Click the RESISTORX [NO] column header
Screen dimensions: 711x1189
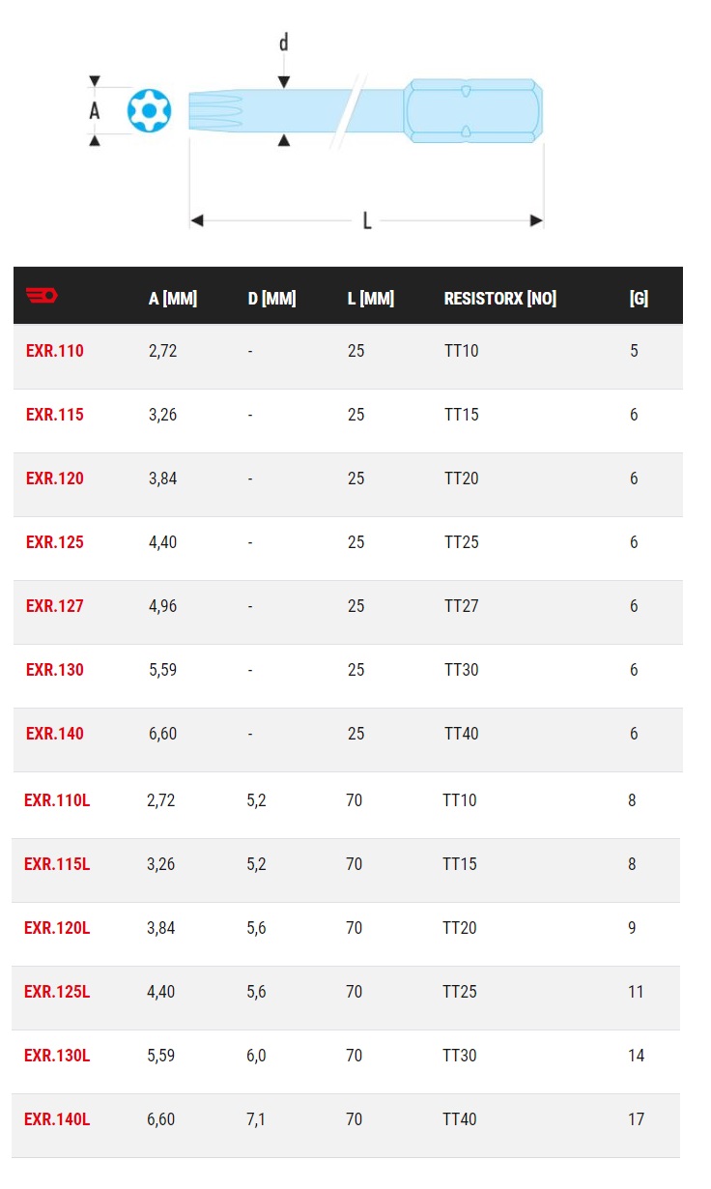[x=499, y=299]
